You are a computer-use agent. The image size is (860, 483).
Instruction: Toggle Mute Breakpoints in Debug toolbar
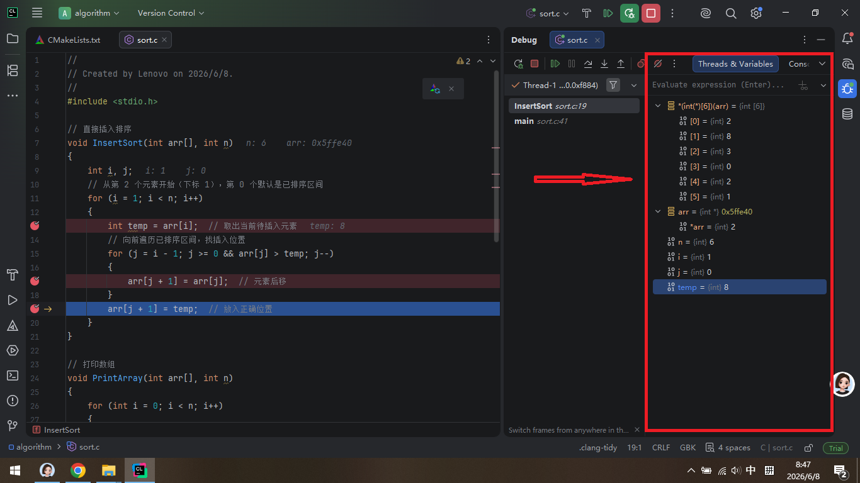click(658, 64)
